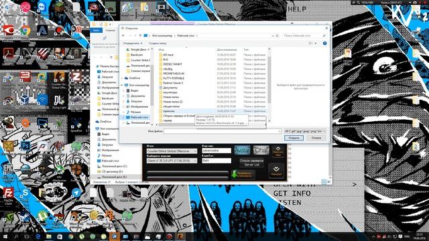Open the client version combo box

(172, 161)
